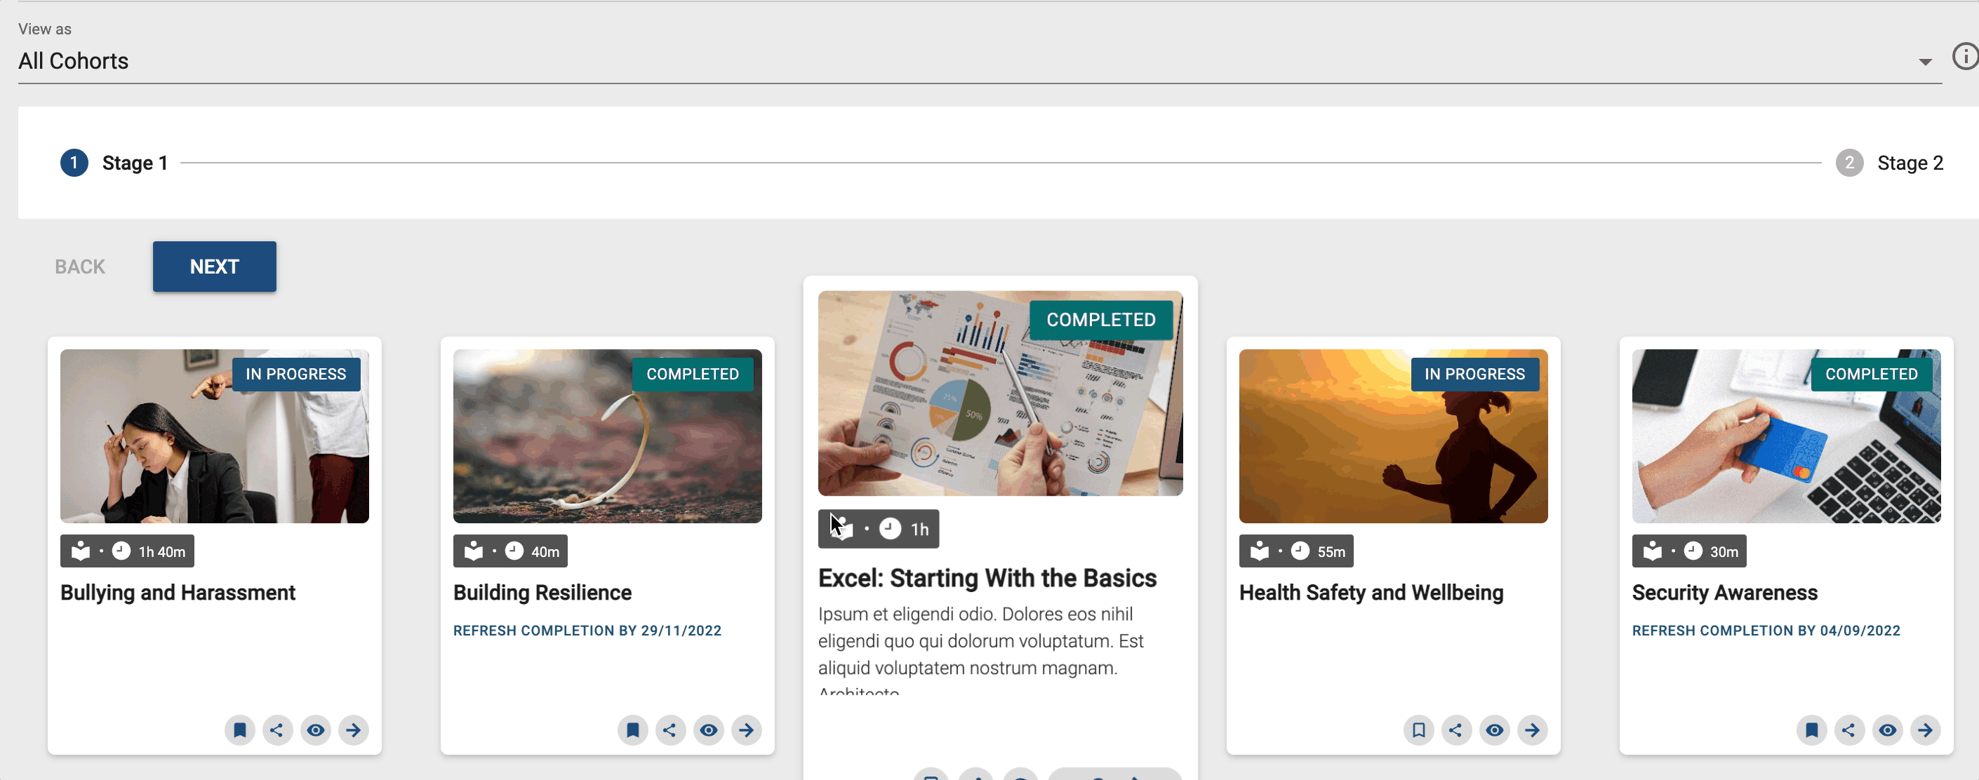Viewport: 1979px width, 780px height.
Task: Preview Bullying and Harassment with eye icon
Action: [x=316, y=729]
